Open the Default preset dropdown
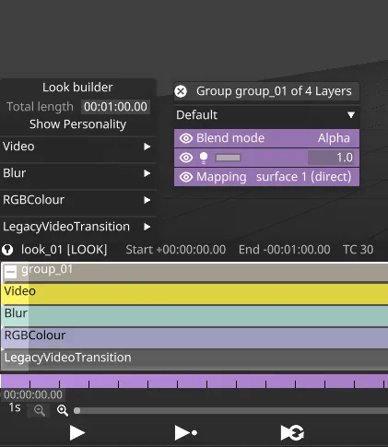 [x=266, y=115]
